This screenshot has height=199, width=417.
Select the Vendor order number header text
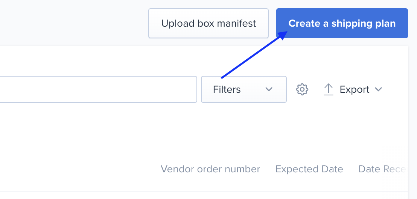pos(210,169)
